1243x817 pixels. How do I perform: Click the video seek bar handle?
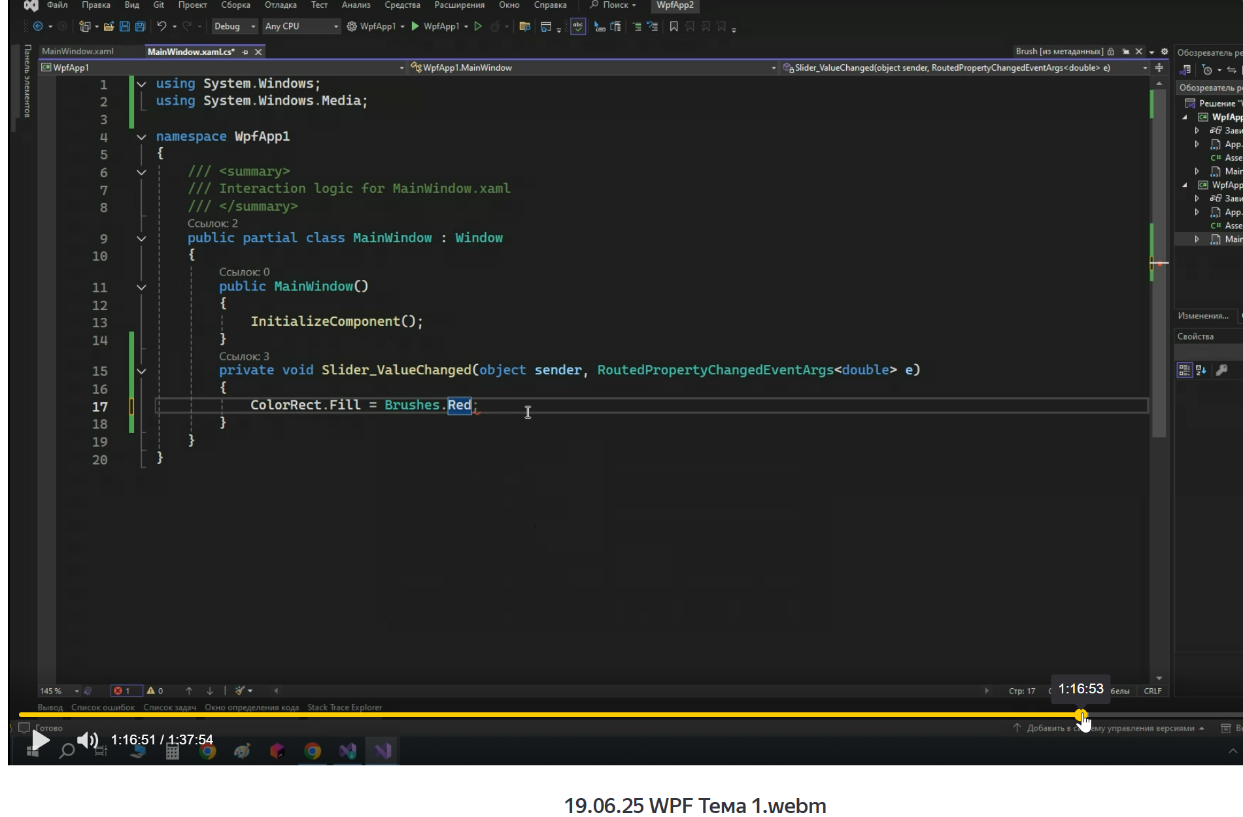point(1080,714)
